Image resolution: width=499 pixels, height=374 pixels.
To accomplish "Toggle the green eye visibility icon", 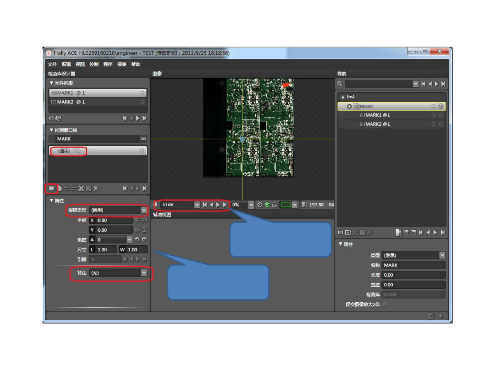I will point(267,205).
